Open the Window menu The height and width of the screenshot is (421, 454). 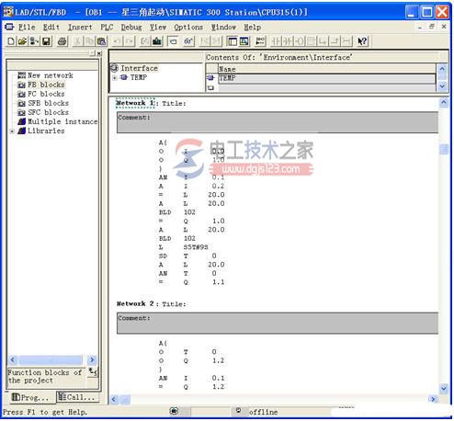tap(223, 28)
